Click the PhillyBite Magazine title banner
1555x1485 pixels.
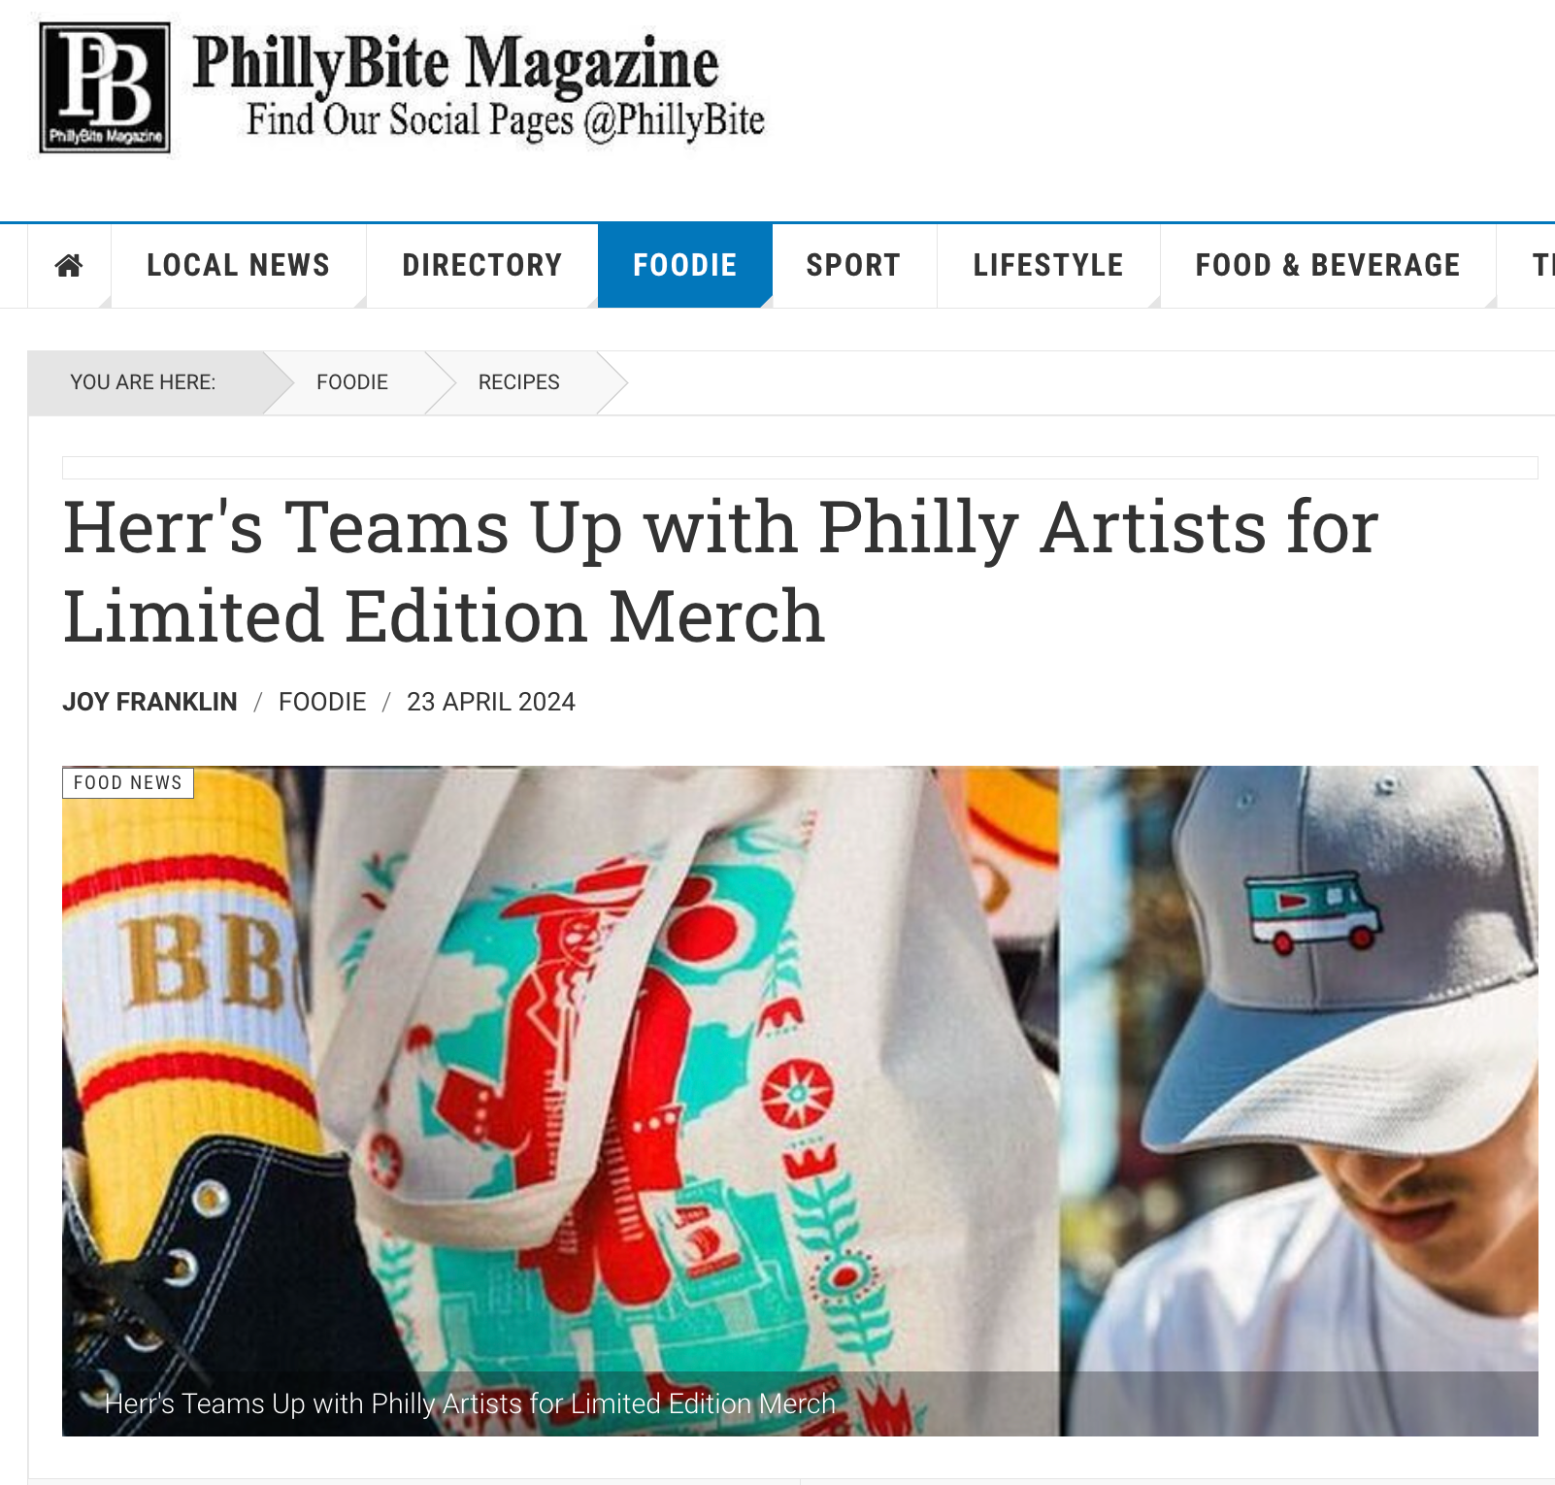480,87
